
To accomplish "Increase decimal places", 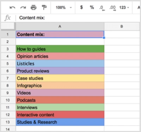I will 112,8.
